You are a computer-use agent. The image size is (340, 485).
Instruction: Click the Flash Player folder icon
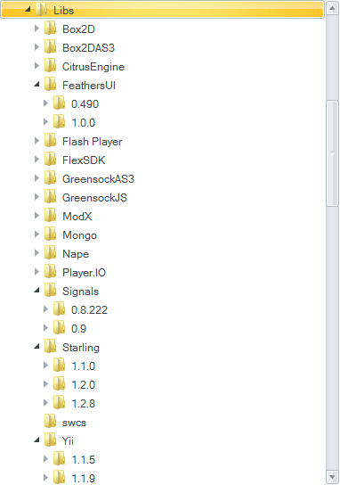[x=51, y=141]
